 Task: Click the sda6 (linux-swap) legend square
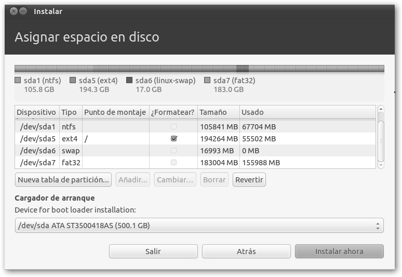point(129,81)
